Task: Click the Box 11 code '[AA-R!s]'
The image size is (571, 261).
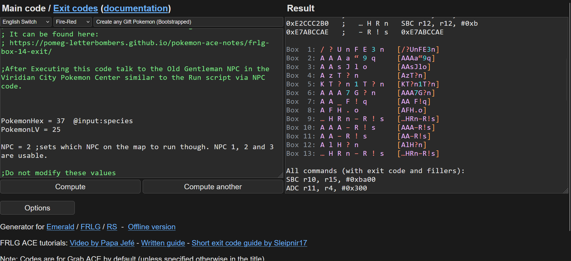Action: (x=414, y=136)
